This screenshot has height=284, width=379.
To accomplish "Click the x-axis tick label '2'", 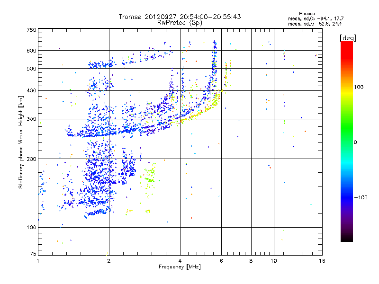I will tap(109, 261).
